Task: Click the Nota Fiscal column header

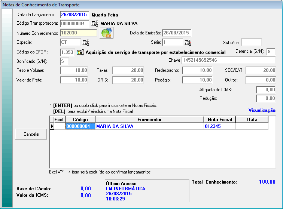Action: (219, 119)
